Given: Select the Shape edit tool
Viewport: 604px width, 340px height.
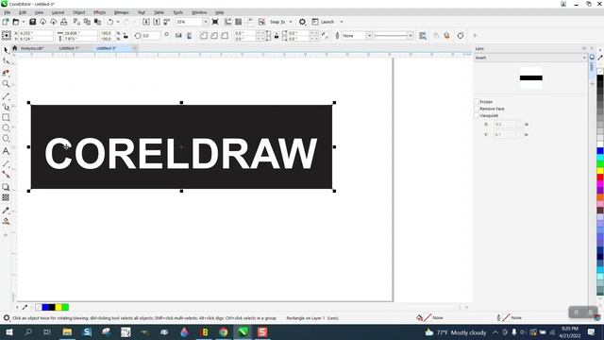Looking at the screenshot, I should point(6,61).
